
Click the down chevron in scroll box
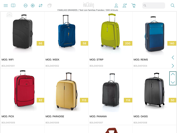[173, 82]
